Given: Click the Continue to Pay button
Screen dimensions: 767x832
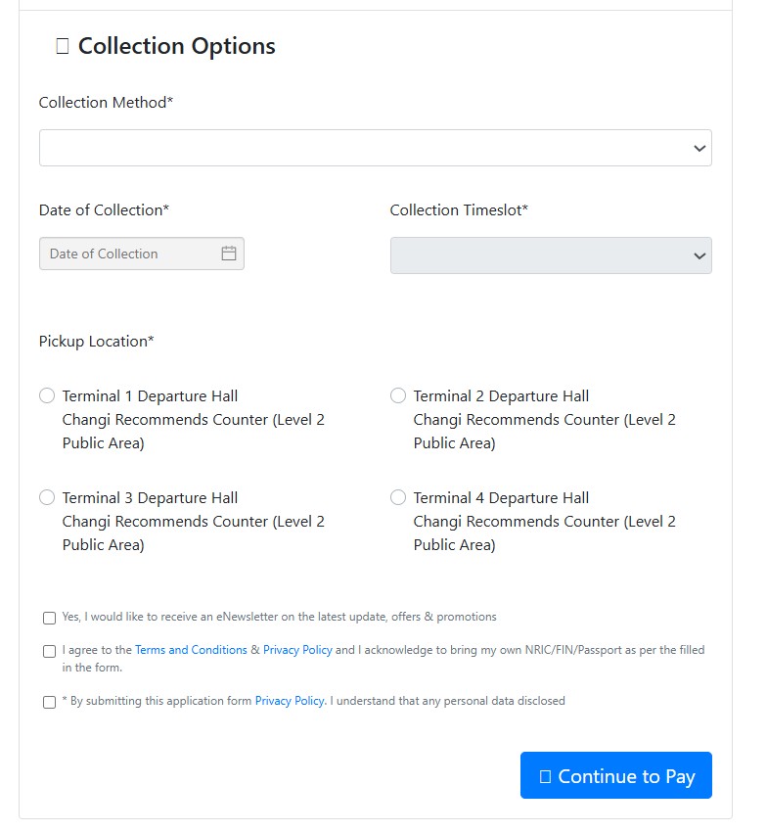Looking at the screenshot, I should point(615,775).
